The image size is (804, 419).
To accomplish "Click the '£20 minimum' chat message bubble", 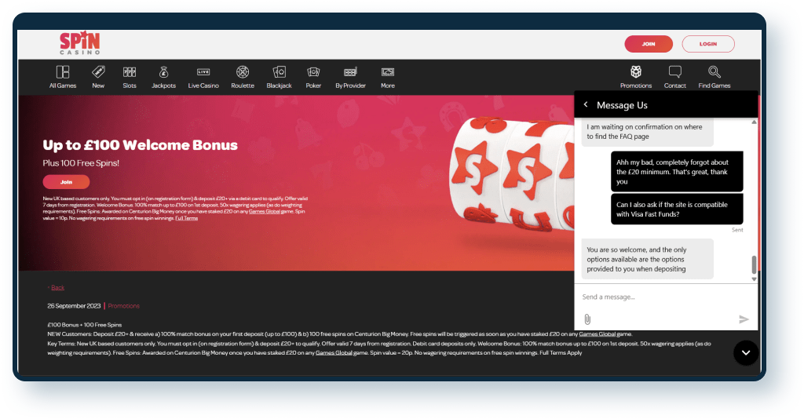I will coord(677,172).
